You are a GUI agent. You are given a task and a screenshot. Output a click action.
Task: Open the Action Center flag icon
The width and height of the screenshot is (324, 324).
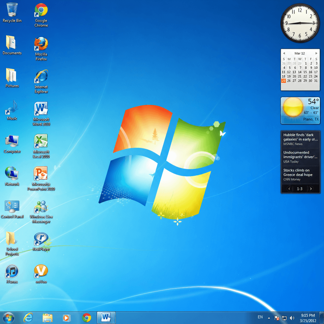277,318
